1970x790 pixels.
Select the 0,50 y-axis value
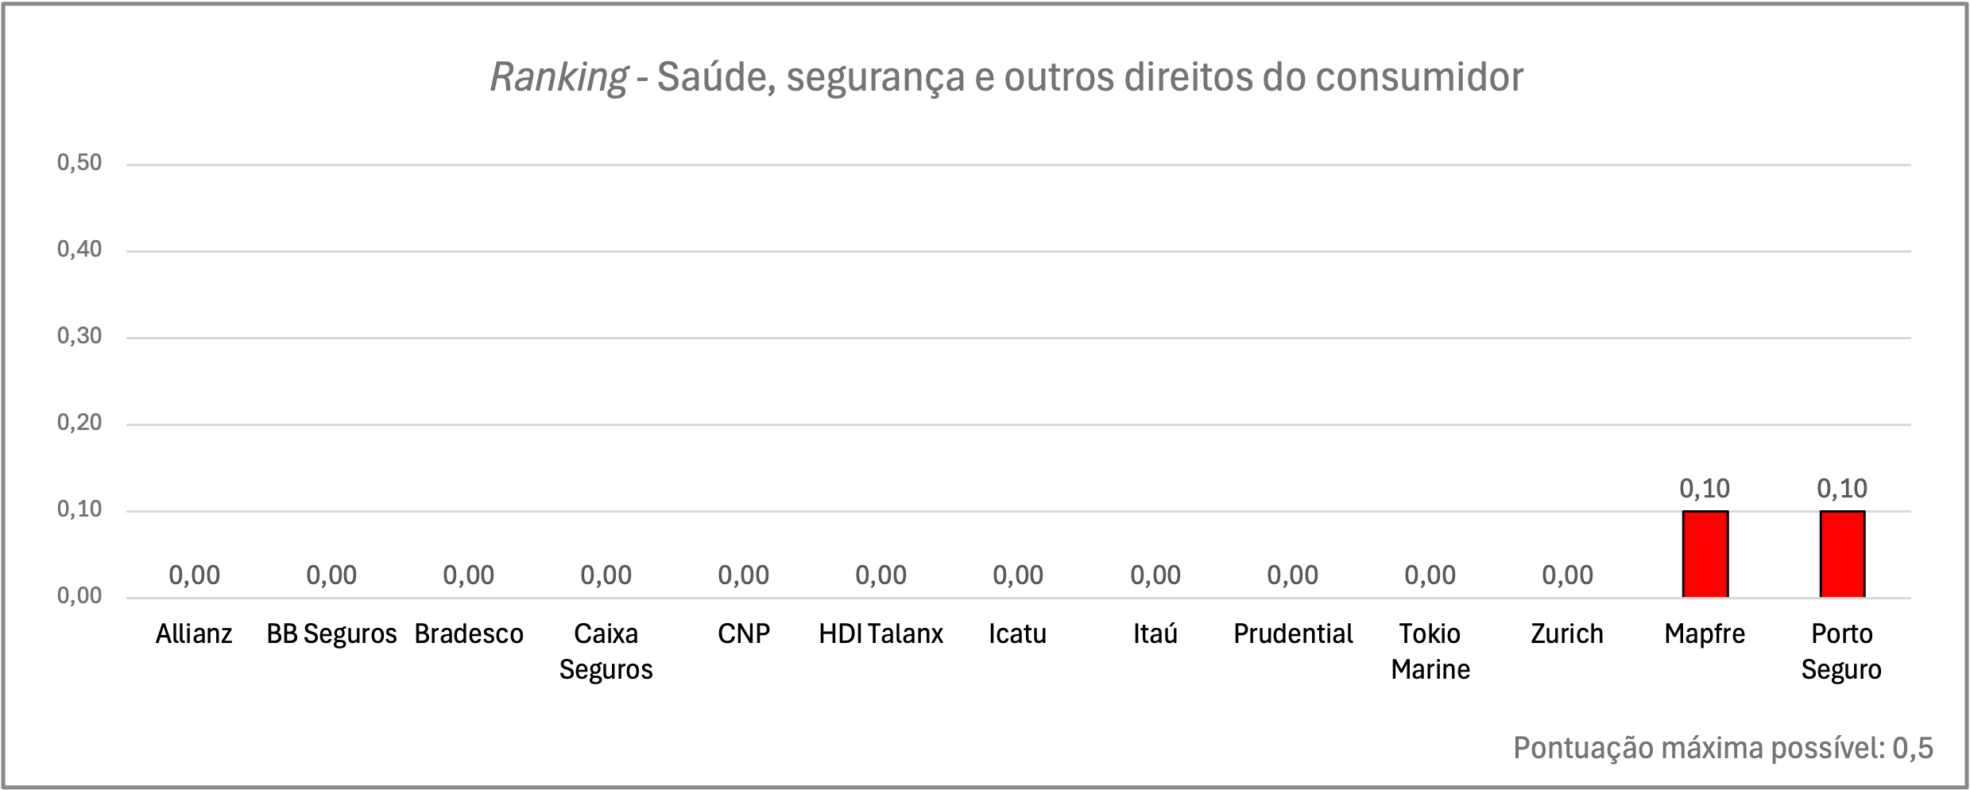79,163
